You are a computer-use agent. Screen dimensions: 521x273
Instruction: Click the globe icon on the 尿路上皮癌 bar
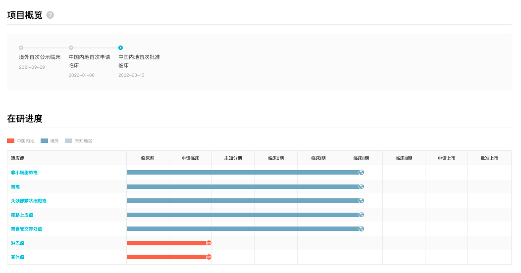[x=362, y=215]
